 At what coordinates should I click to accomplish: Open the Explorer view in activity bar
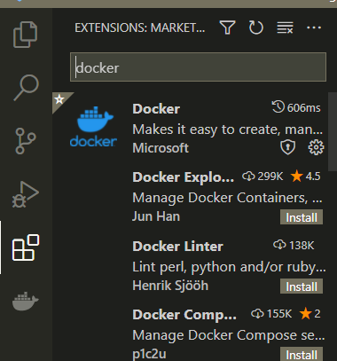point(26,35)
